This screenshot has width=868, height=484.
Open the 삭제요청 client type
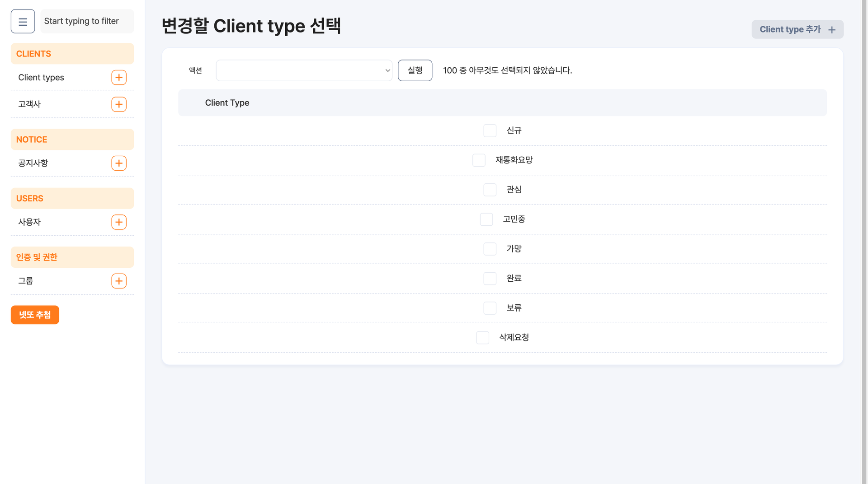click(x=514, y=338)
